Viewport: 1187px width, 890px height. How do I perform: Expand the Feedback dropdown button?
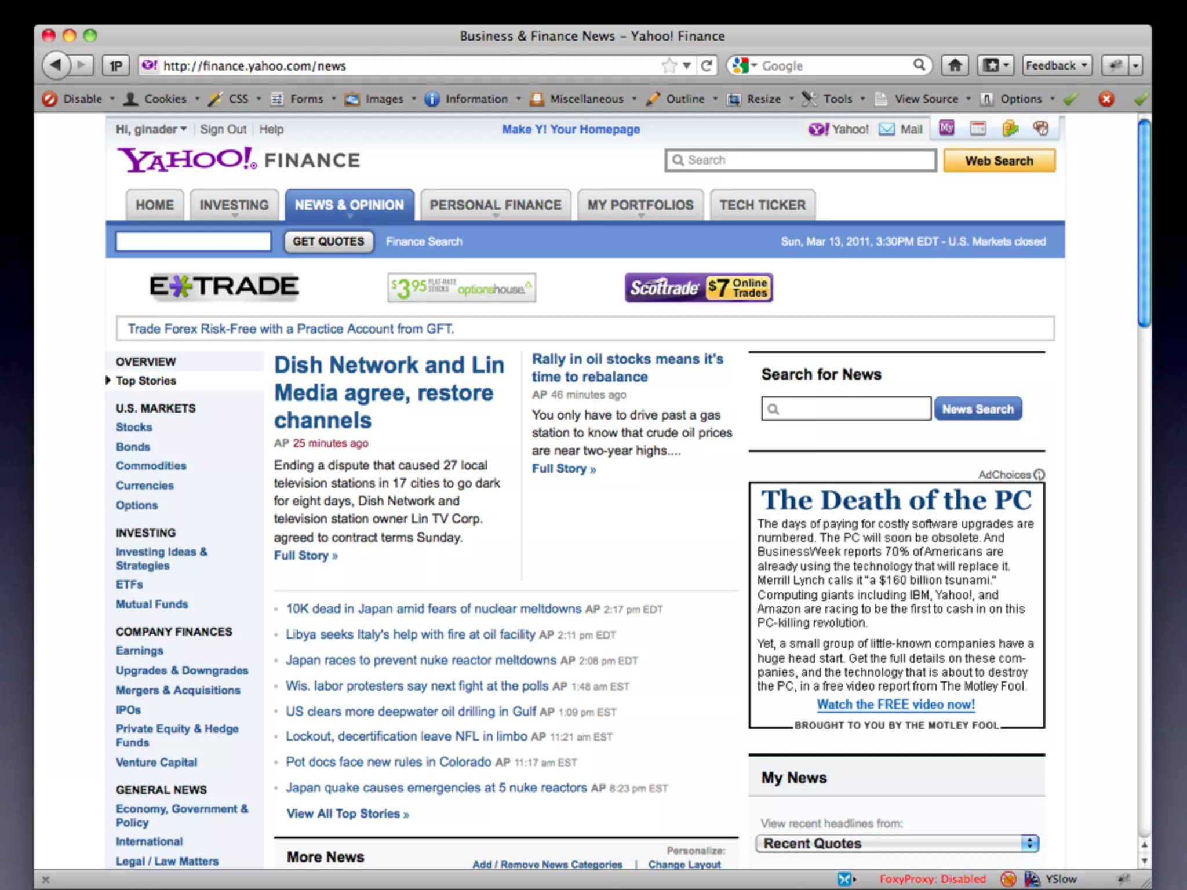click(x=1057, y=65)
